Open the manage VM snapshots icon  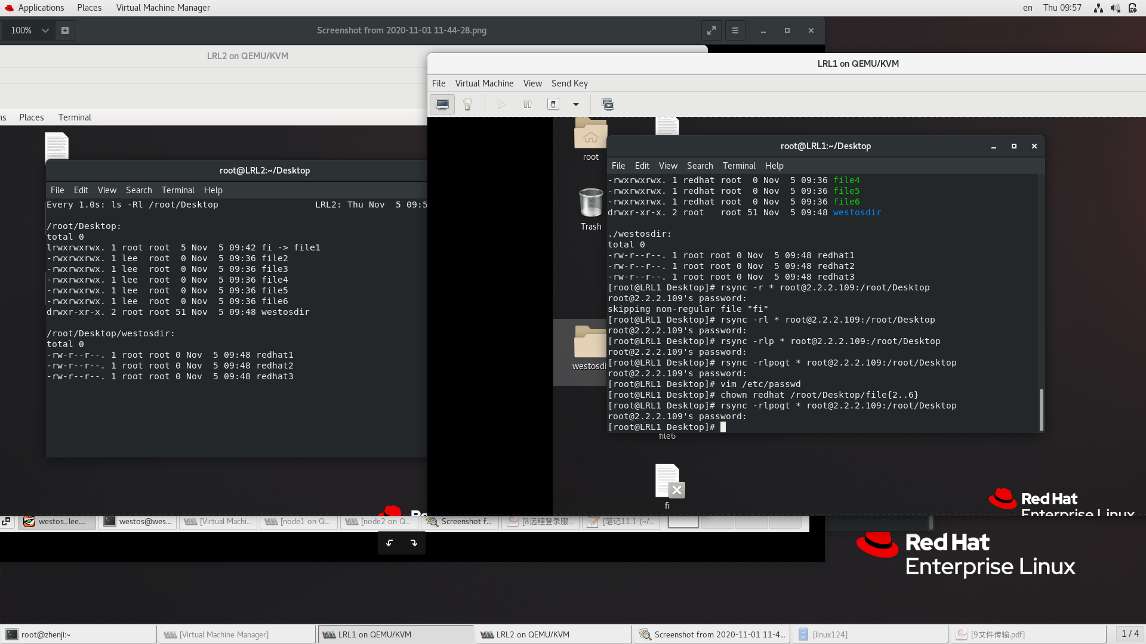point(608,104)
